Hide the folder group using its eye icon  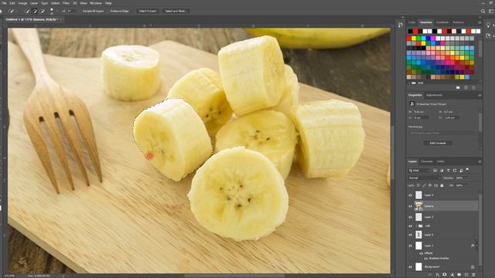(411, 226)
